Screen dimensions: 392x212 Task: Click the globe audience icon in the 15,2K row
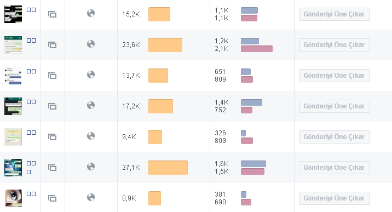pos(91,13)
